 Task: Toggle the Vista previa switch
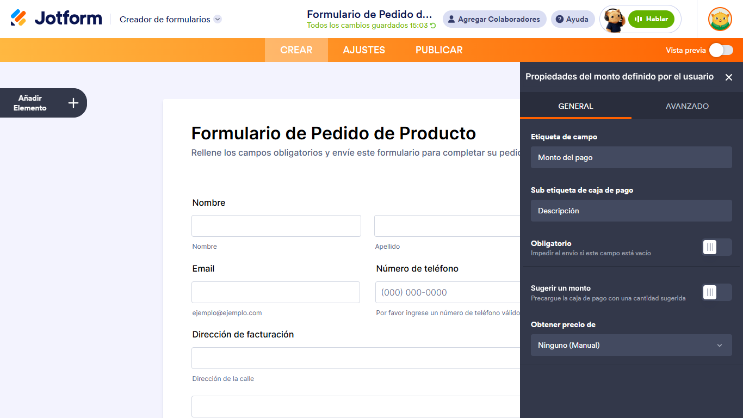point(721,50)
